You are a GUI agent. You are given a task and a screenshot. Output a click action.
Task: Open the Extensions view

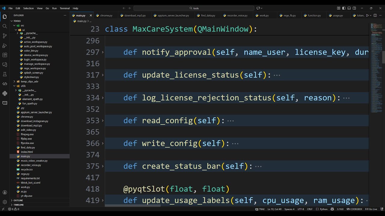[x=5, y=55]
